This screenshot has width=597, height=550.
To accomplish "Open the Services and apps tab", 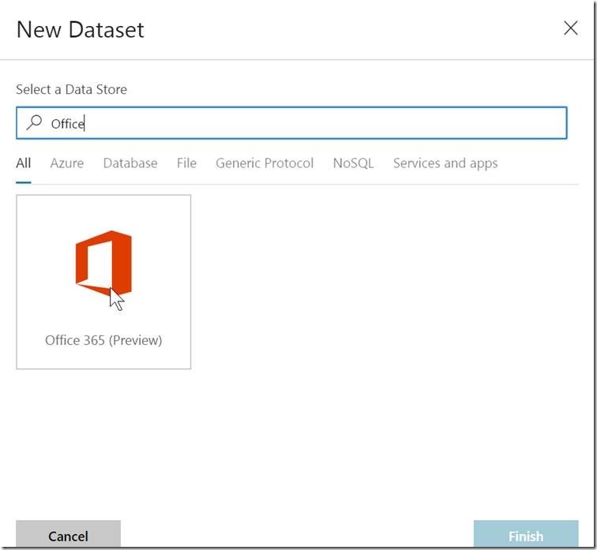I will [x=445, y=163].
